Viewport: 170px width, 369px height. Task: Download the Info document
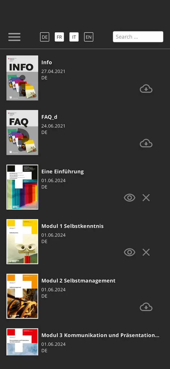click(146, 88)
